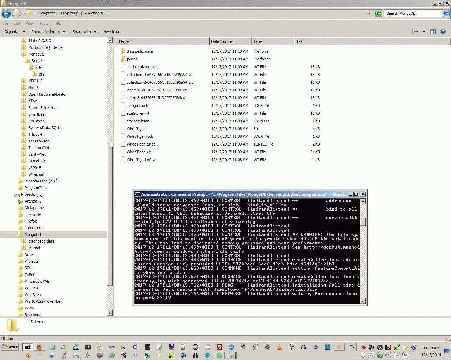Image resolution: width=451 pixels, height=360 pixels.
Task: Open Explorer Help question-mark icon
Action: tap(443, 32)
